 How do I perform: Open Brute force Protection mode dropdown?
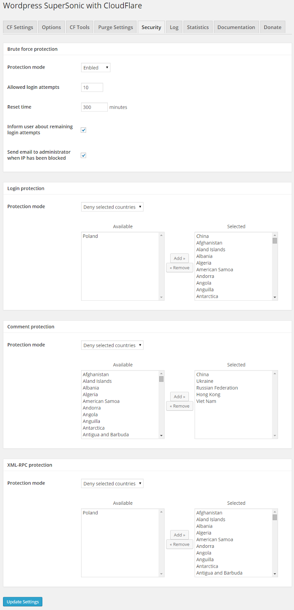coord(96,67)
